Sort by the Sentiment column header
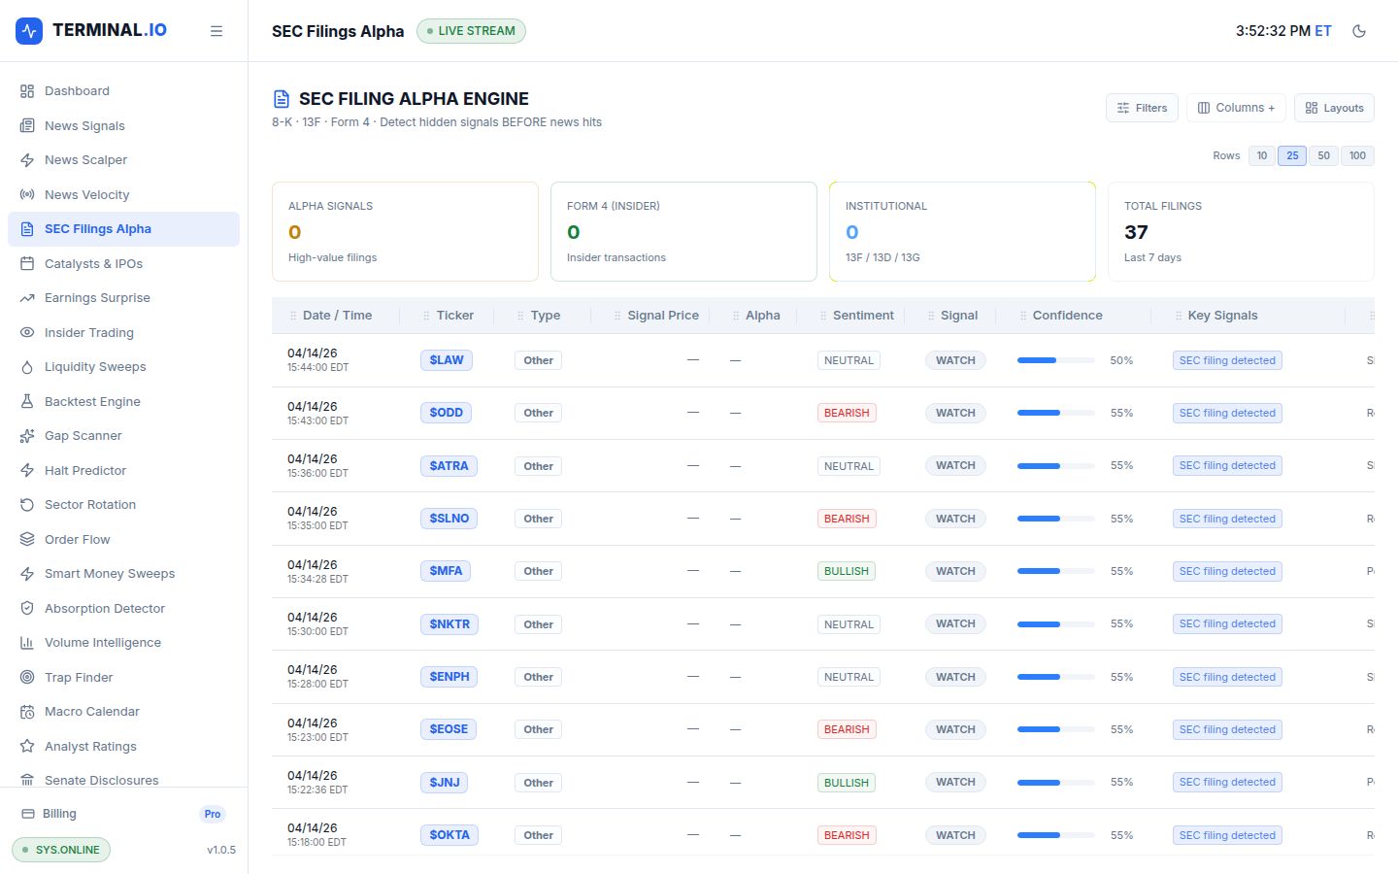The image size is (1398, 874). tap(863, 316)
